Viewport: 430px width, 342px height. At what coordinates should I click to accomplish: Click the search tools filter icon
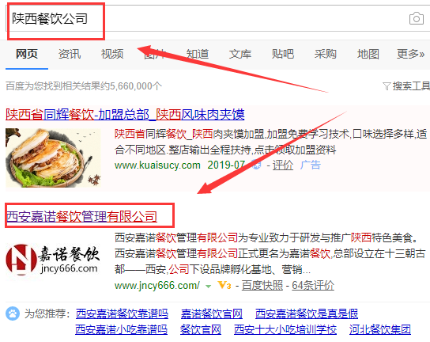[387, 86]
